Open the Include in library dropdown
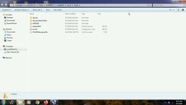The image size is (186, 105). point(22,10)
